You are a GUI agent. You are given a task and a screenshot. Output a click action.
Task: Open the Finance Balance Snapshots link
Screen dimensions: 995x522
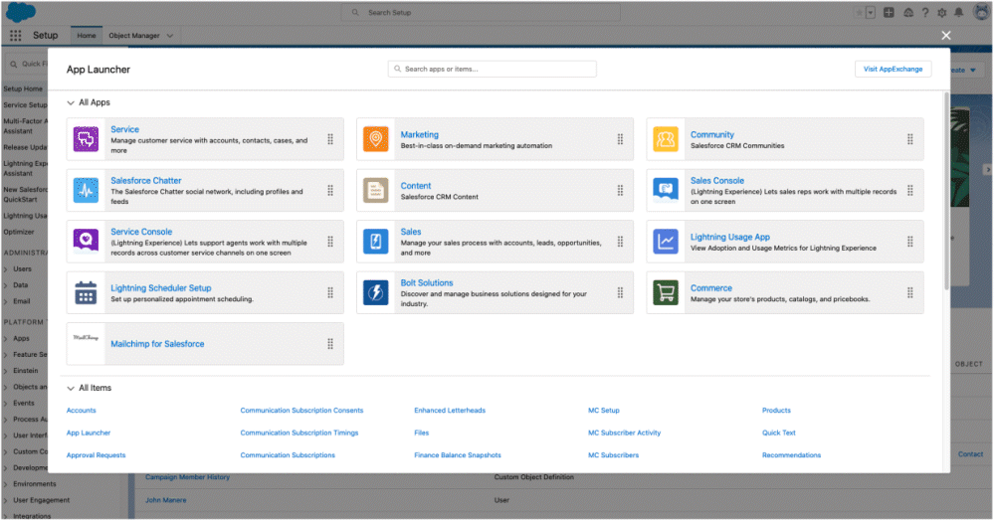(458, 455)
